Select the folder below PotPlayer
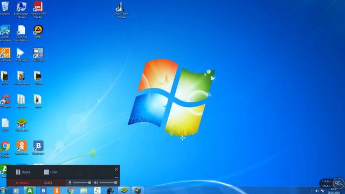The height and width of the screenshot is (194, 345). 22,78
